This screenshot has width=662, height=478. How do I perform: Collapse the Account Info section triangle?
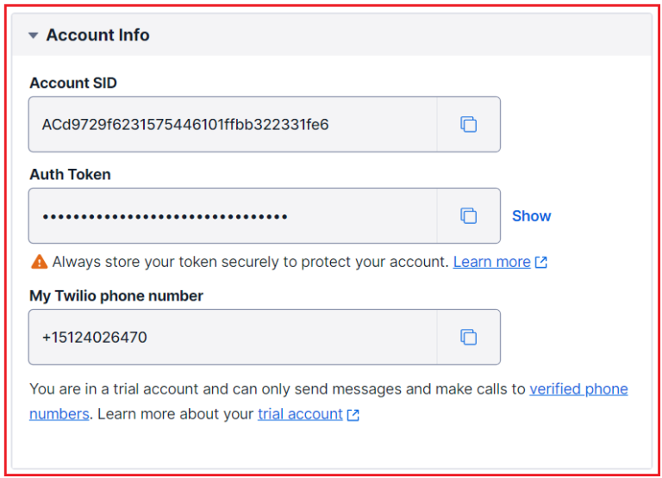click(x=34, y=35)
